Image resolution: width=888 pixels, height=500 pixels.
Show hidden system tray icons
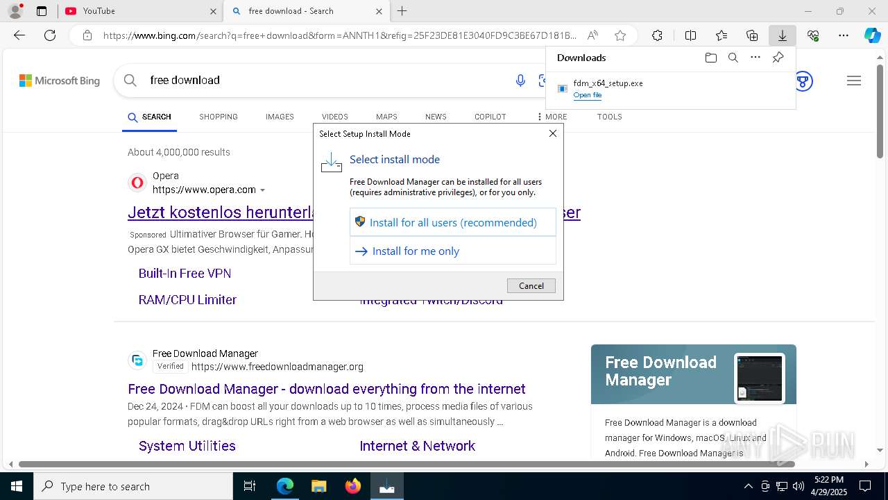[748, 486]
